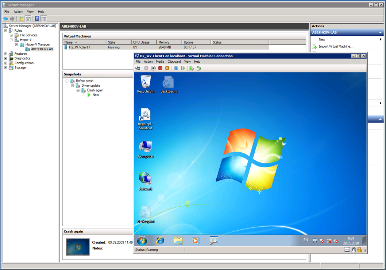Click the magnifier app icon on VM taskbar

coord(214,240)
